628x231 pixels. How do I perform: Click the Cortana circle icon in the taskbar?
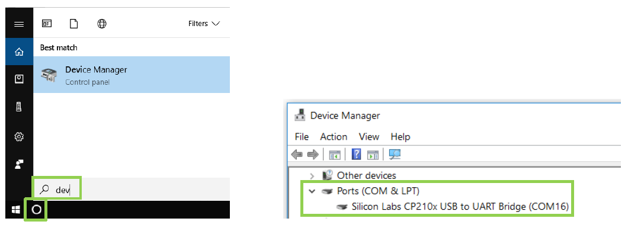36,210
